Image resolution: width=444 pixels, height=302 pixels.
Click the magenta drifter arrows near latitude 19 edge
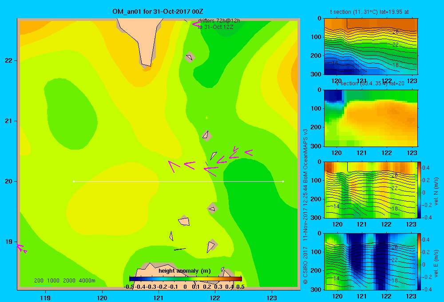(x=21, y=248)
